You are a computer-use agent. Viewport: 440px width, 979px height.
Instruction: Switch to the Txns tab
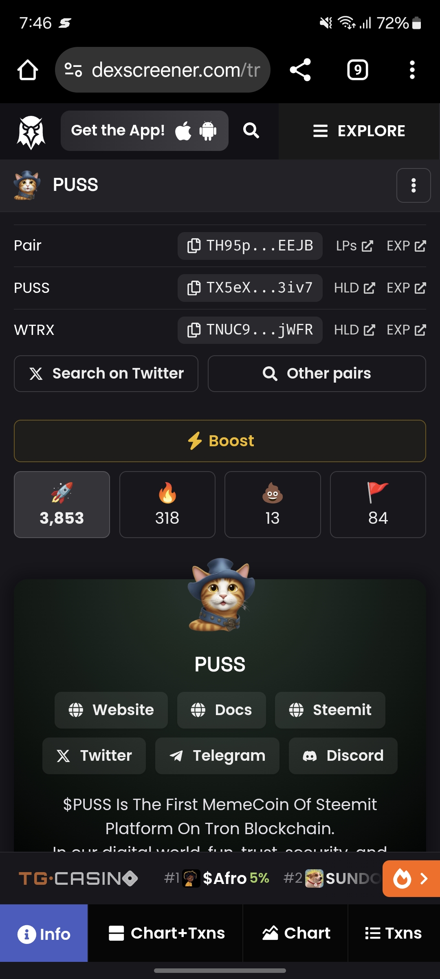click(394, 933)
